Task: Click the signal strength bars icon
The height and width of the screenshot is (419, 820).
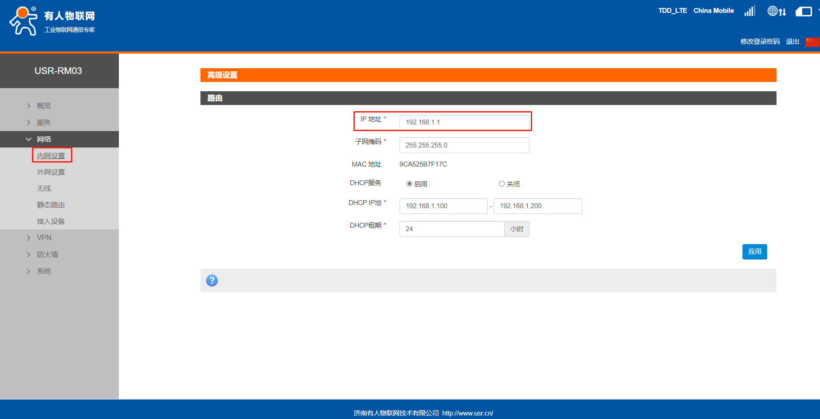Action: click(749, 11)
